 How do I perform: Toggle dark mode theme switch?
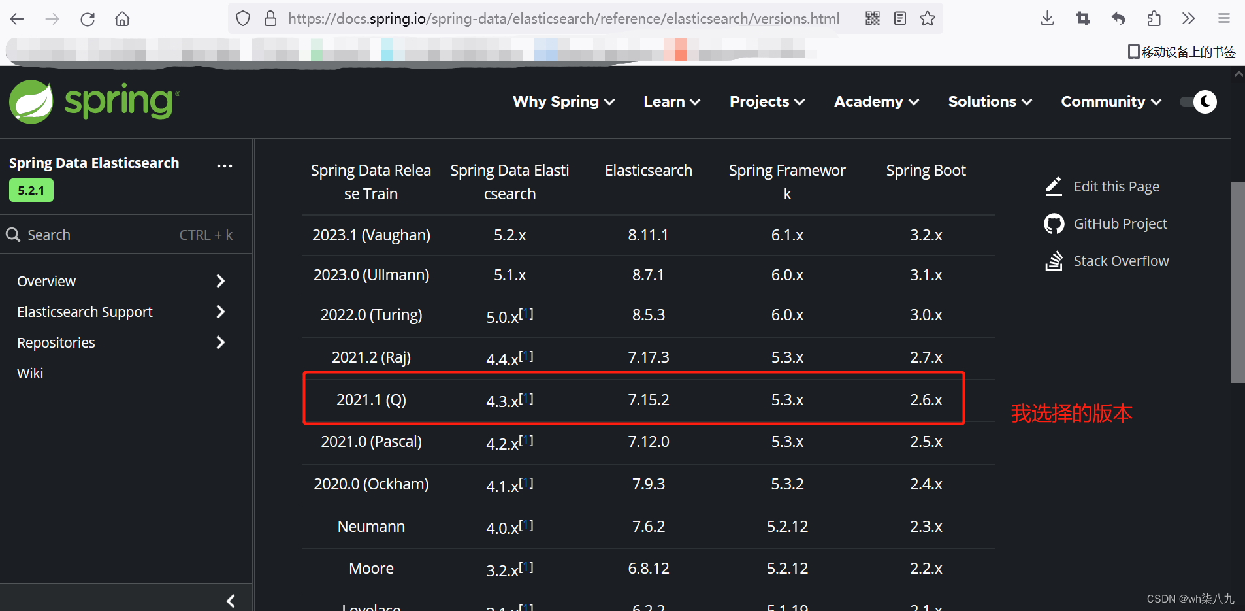(x=1199, y=102)
